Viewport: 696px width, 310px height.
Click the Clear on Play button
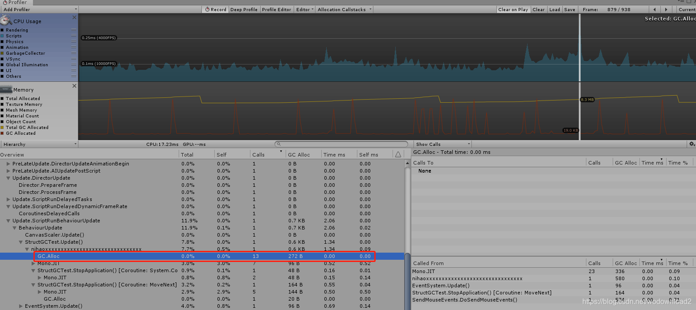pos(513,9)
